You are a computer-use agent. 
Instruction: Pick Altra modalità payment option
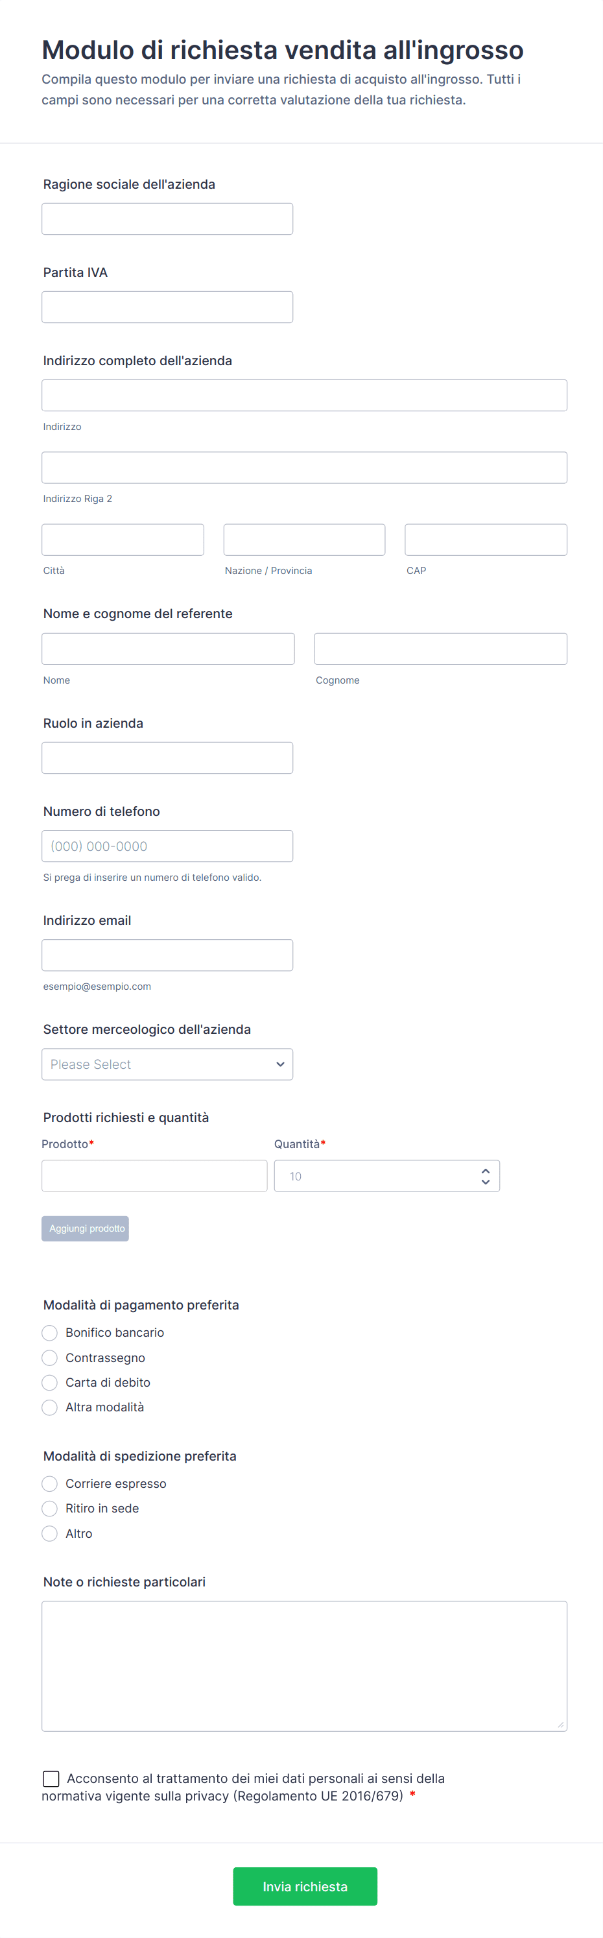click(x=50, y=1407)
